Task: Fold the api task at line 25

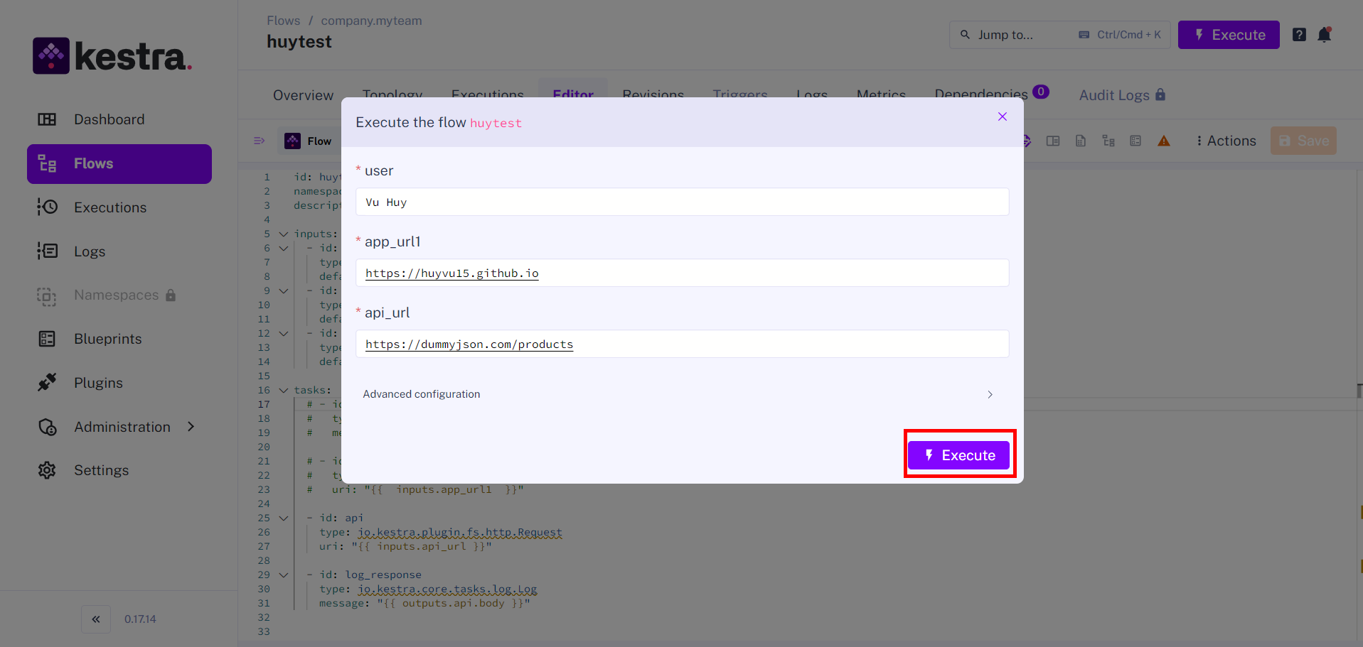Action: tap(284, 518)
